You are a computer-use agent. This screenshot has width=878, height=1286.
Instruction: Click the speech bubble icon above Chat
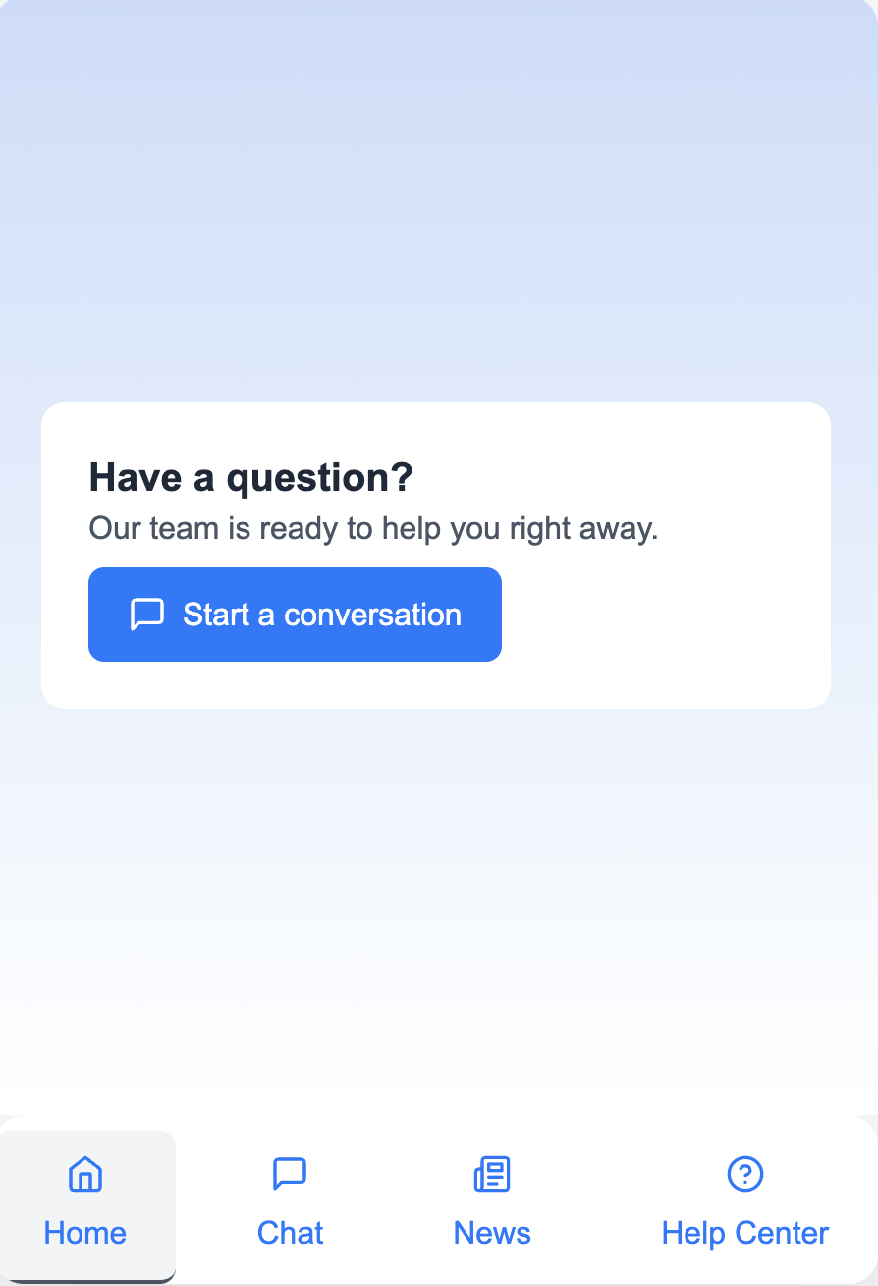tap(290, 1174)
